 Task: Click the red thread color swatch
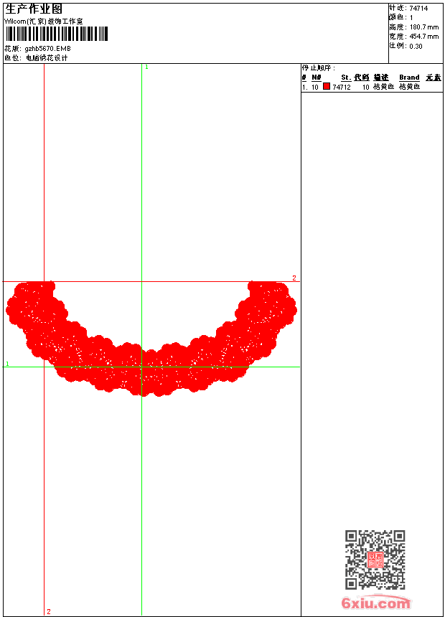pyautogui.click(x=327, y=86)
